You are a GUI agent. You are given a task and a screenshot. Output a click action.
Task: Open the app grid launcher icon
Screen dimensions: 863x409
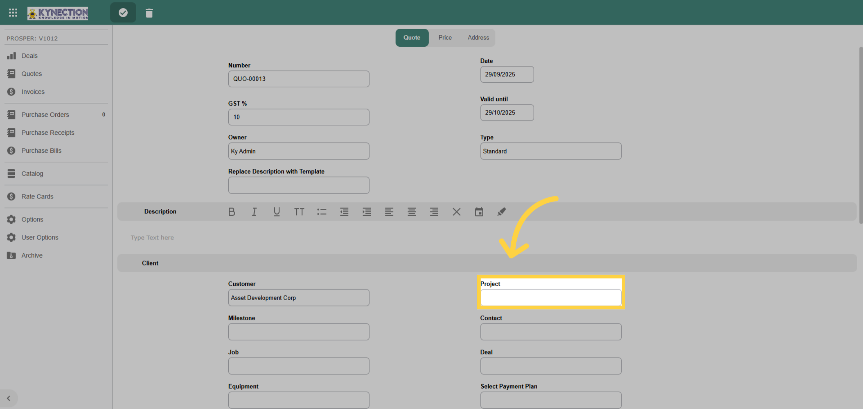point(13,13)
